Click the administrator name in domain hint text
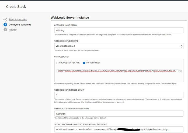This screenshot has height=133, width=188. coord(80,118)
